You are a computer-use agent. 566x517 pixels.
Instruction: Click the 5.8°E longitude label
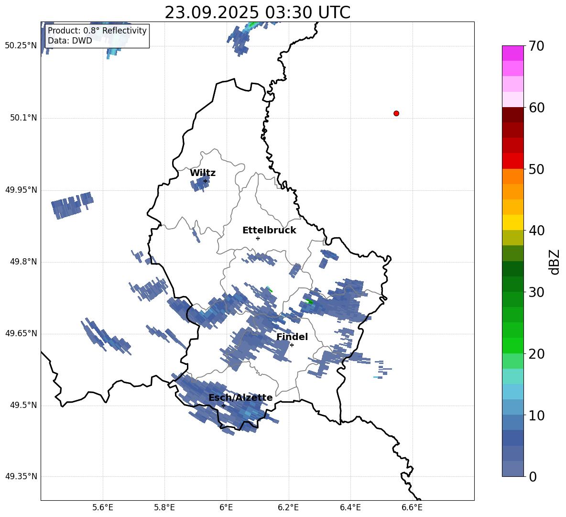coord(164,507)
